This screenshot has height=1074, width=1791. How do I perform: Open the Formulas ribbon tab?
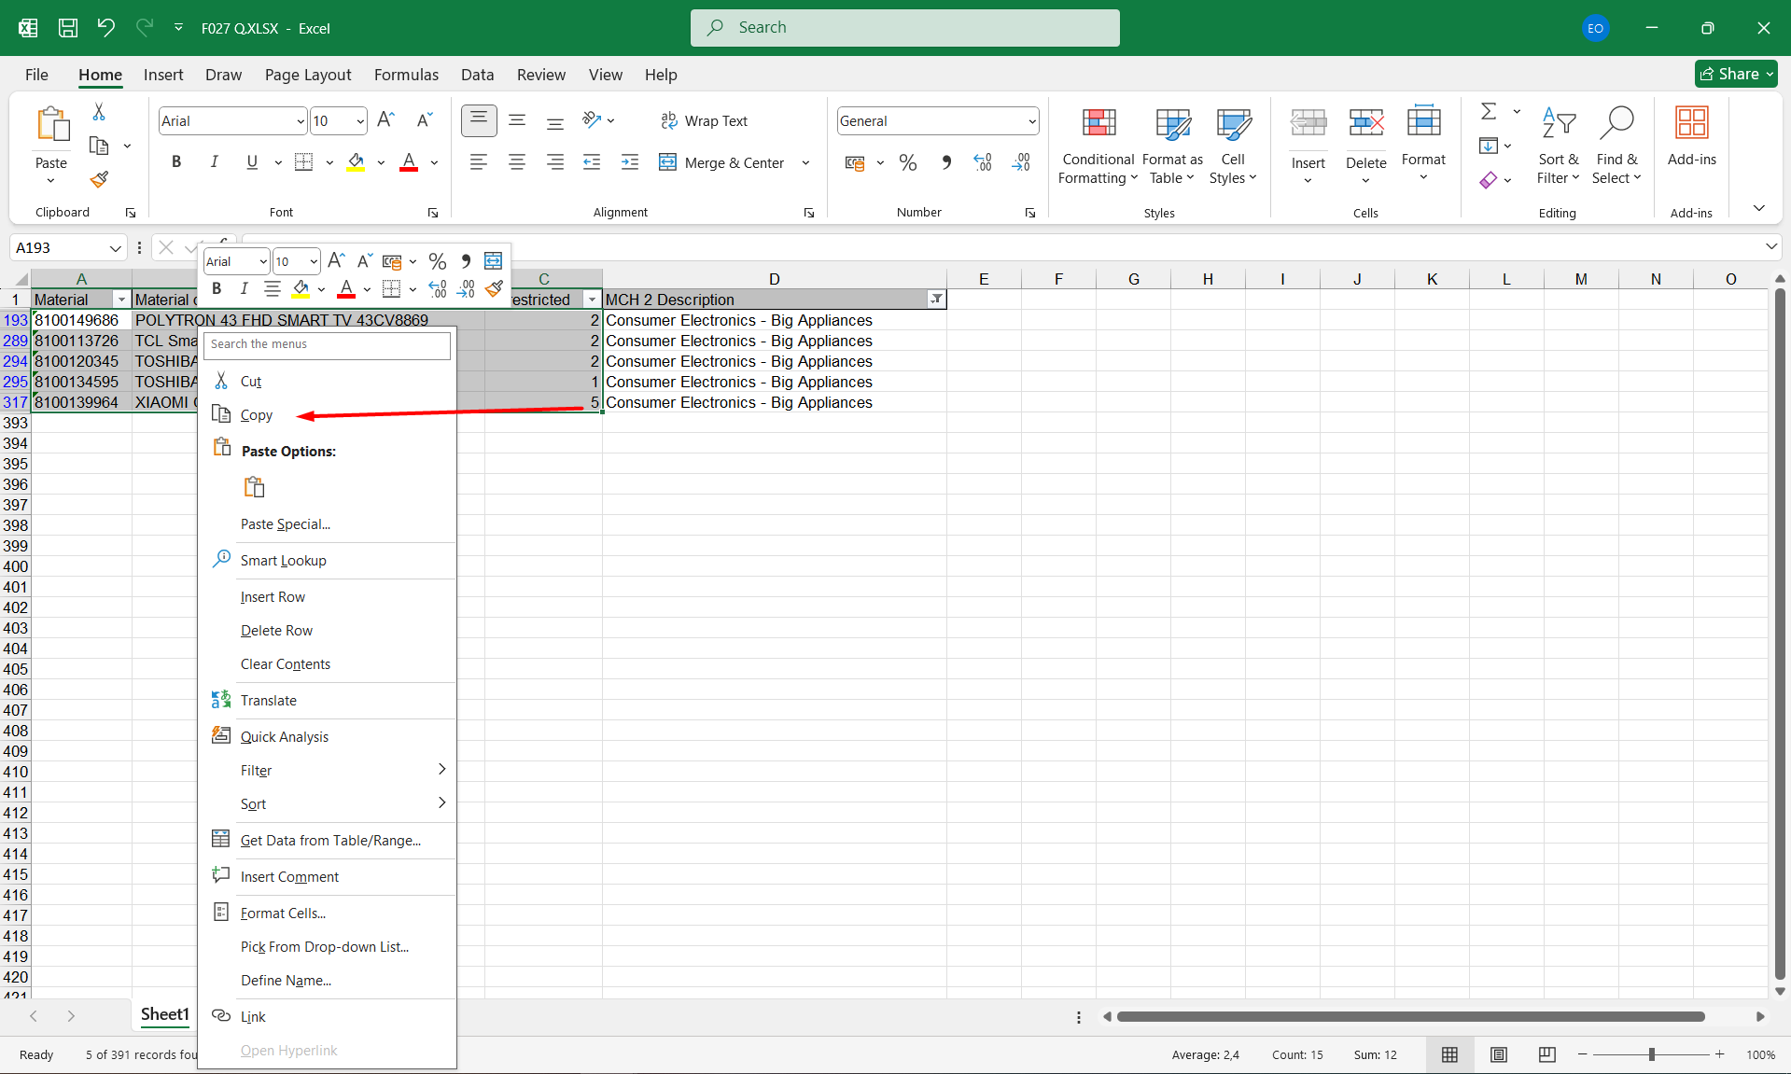pyautogui.click(x=406, y=75)
